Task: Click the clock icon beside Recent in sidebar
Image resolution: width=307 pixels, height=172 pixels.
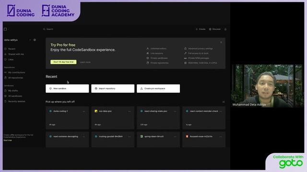Action: coord(5,49)
